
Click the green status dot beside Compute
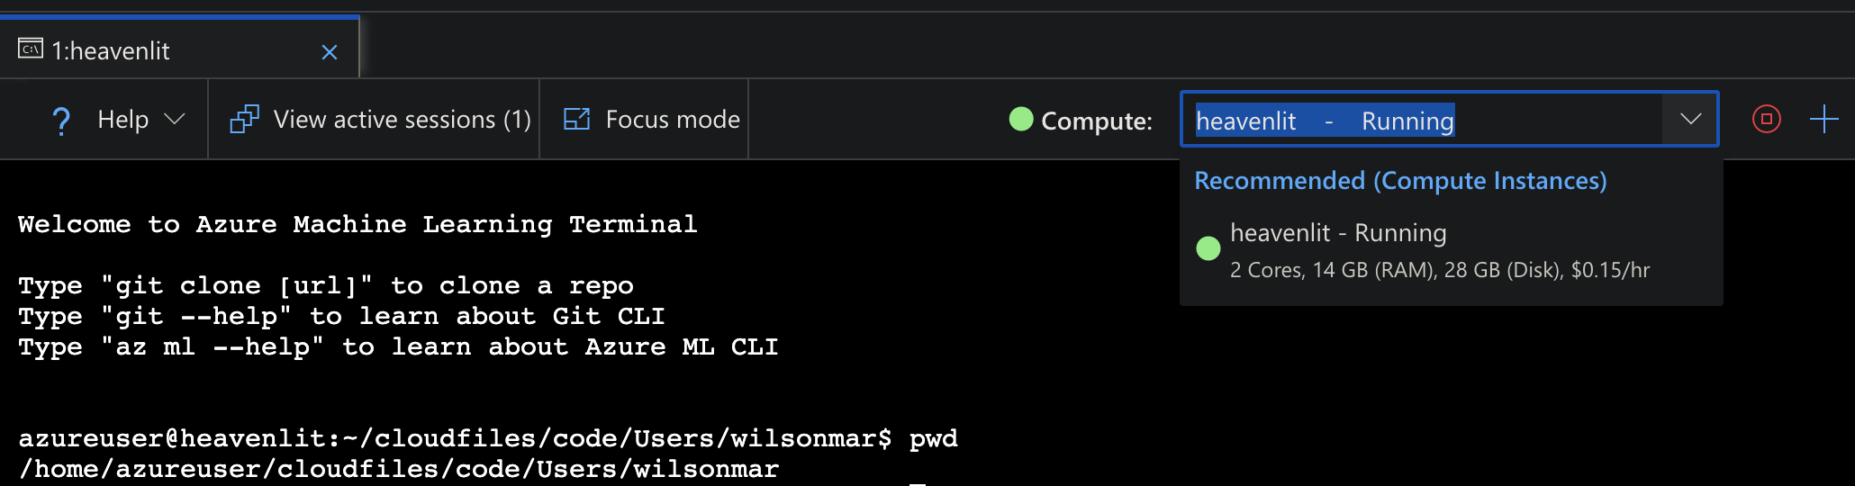point(1021,119)
